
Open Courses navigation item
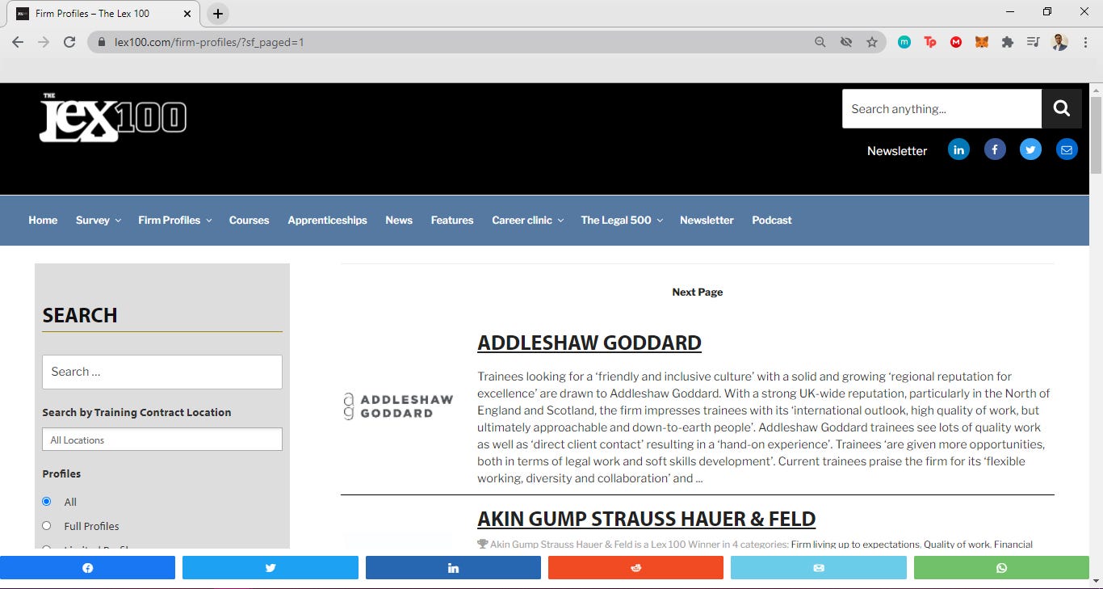(249, 220)
